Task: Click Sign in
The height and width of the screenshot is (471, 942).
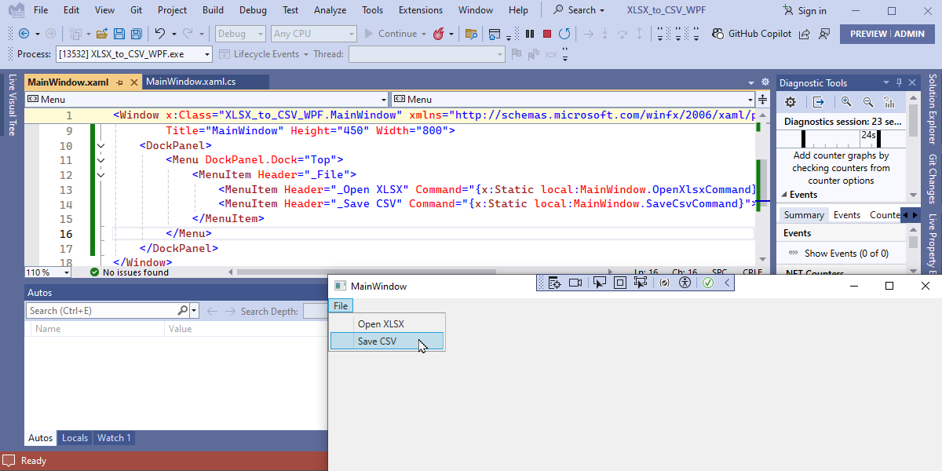Action: click(x=805, y=10)
